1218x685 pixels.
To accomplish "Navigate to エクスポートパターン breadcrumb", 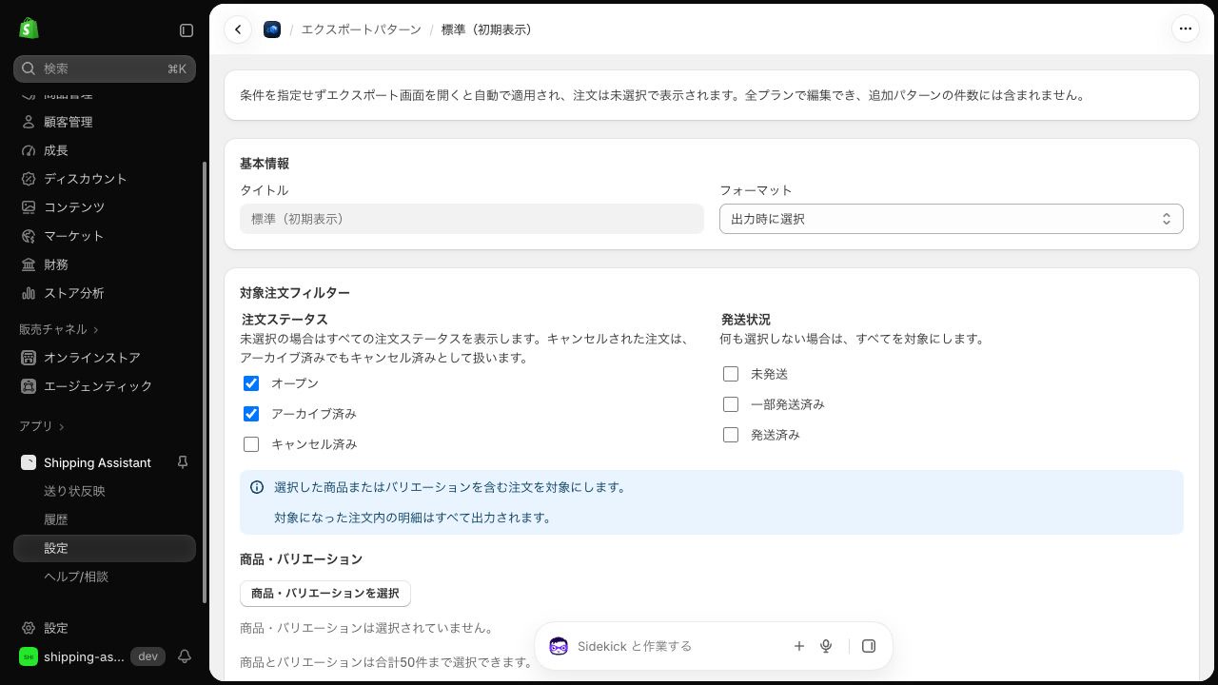I will coord(361,29).
